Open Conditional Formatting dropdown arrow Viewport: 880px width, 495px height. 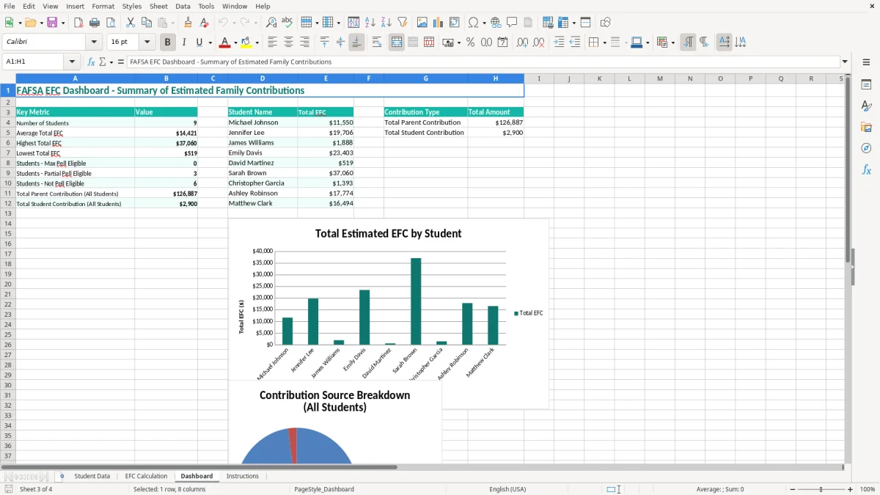(x=672, y=43)
